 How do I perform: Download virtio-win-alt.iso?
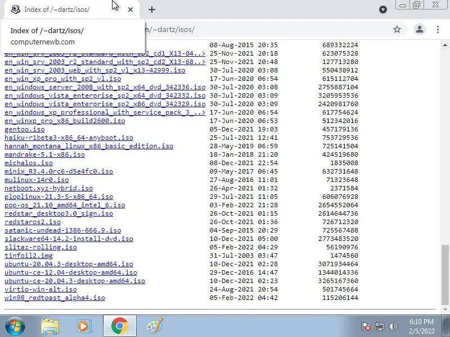(x=40, y=289)
